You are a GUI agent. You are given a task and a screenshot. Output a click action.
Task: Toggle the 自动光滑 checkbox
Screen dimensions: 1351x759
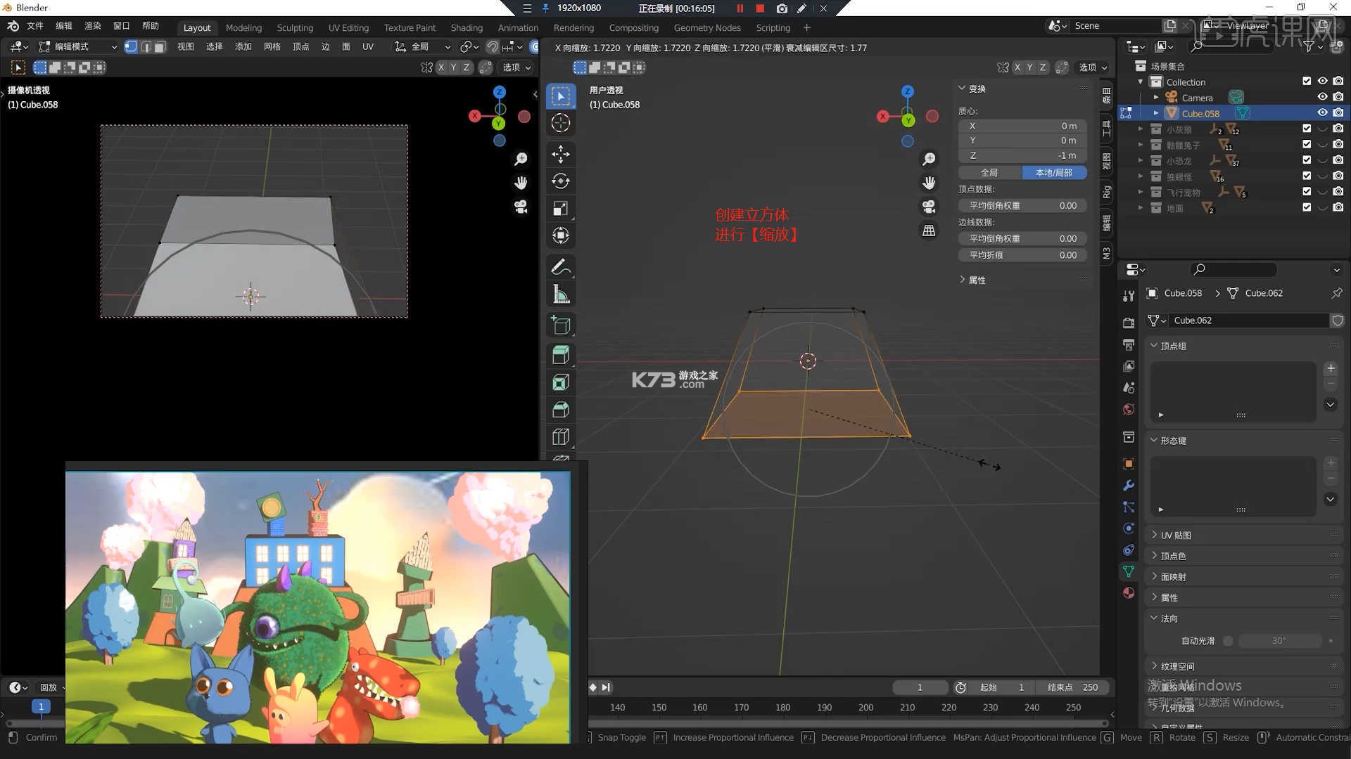tap(1228, 641)
